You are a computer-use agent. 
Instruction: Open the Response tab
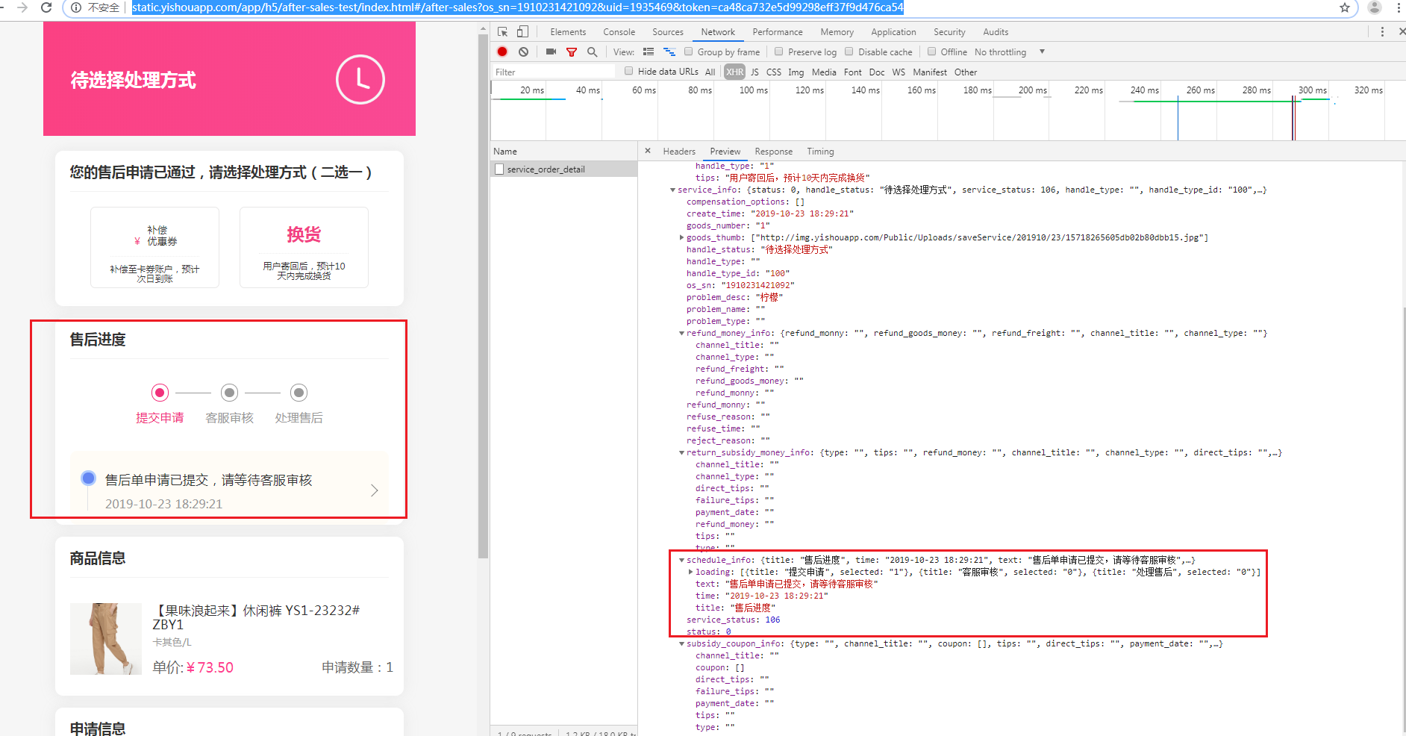[x=773, y=152]
